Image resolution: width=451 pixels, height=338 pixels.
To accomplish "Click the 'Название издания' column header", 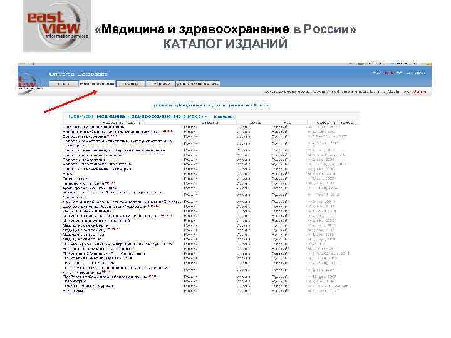I will tap(123, 123).
